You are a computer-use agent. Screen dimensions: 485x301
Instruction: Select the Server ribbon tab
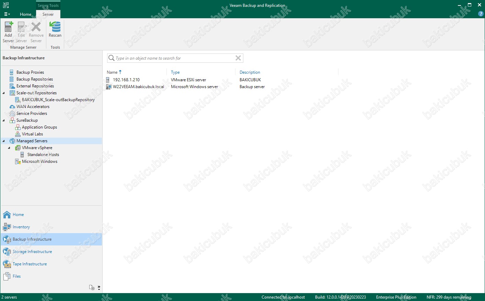pos(48,14)
